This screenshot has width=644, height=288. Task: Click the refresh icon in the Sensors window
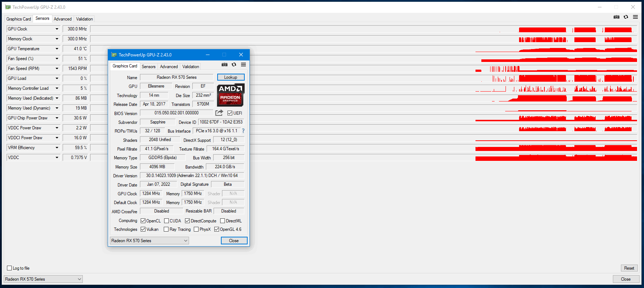(626, 17)
